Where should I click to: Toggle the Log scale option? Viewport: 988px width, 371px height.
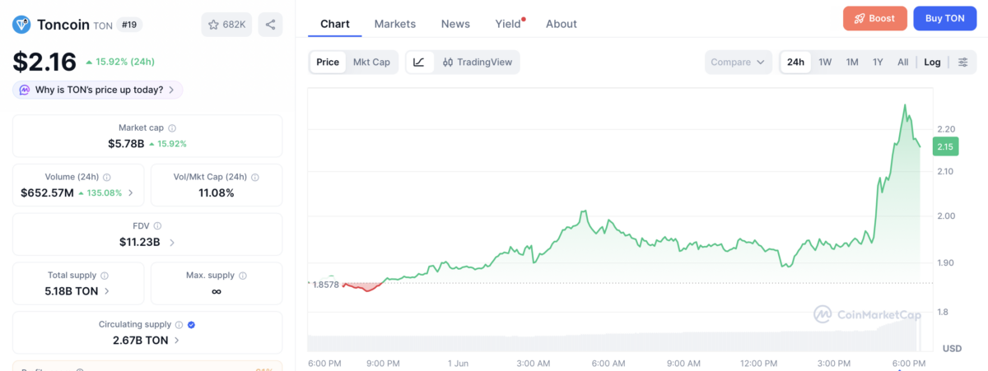click(x=932, y=62)
